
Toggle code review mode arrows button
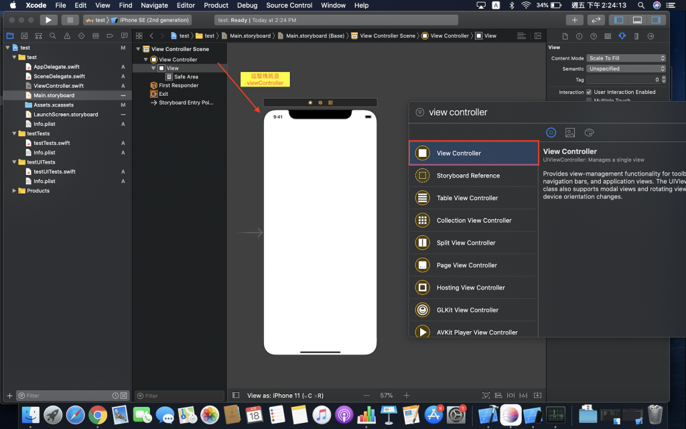[596, 19]
